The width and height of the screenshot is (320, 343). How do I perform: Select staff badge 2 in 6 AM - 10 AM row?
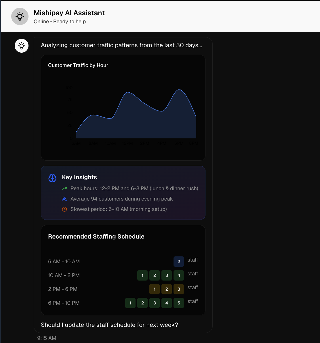[179, 261]
